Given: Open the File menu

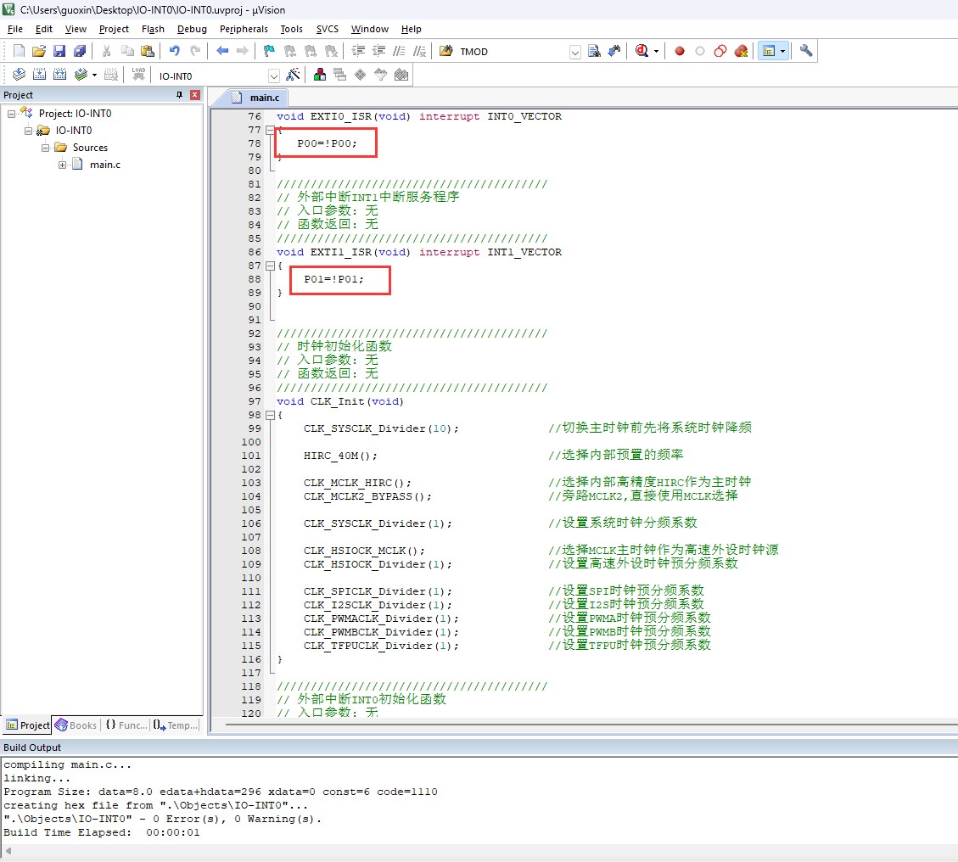Looking at the screenshot, I should pyautogui.click(x=14, y=29).
